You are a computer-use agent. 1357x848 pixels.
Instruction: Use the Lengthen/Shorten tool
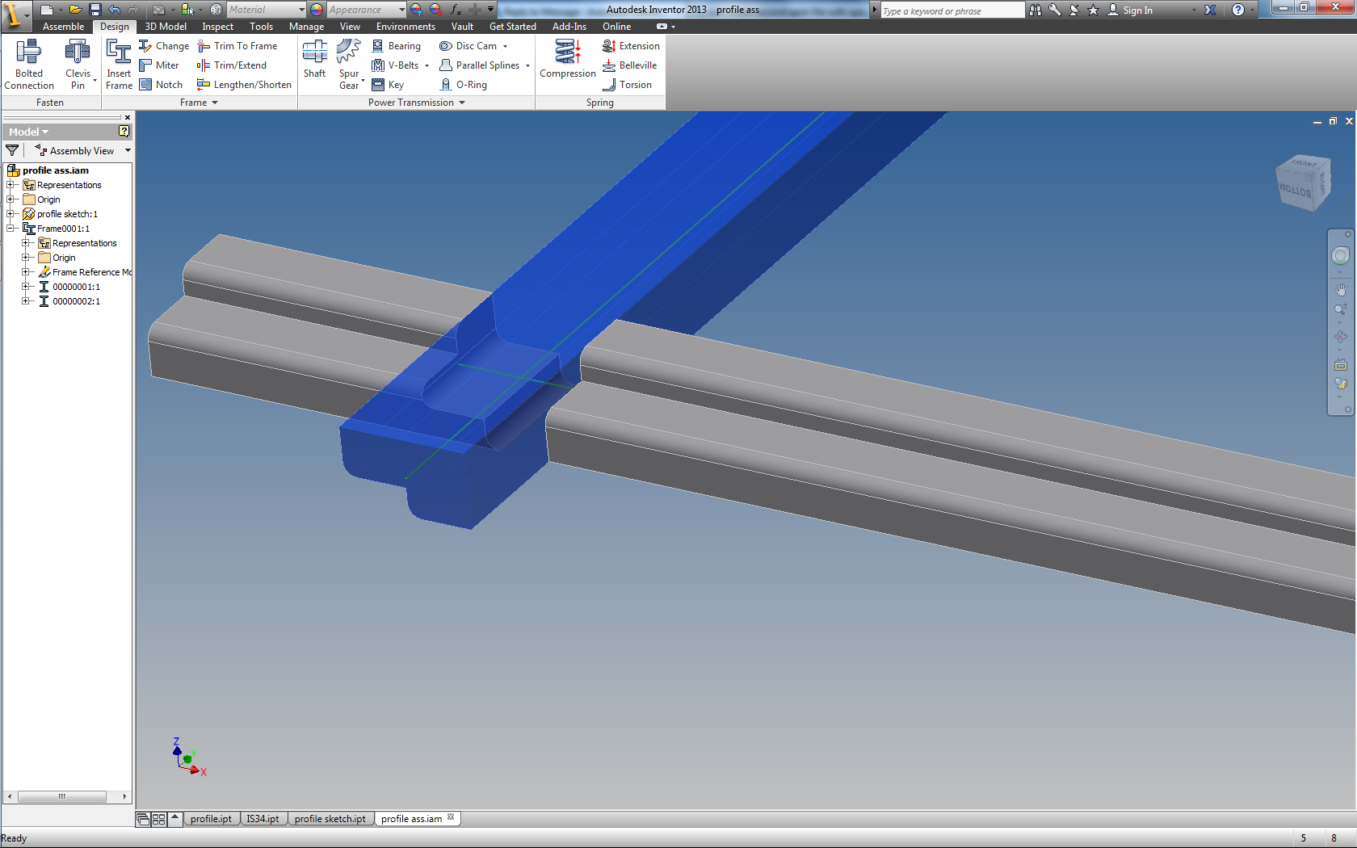pyautogui.click(x=244, y=85)
